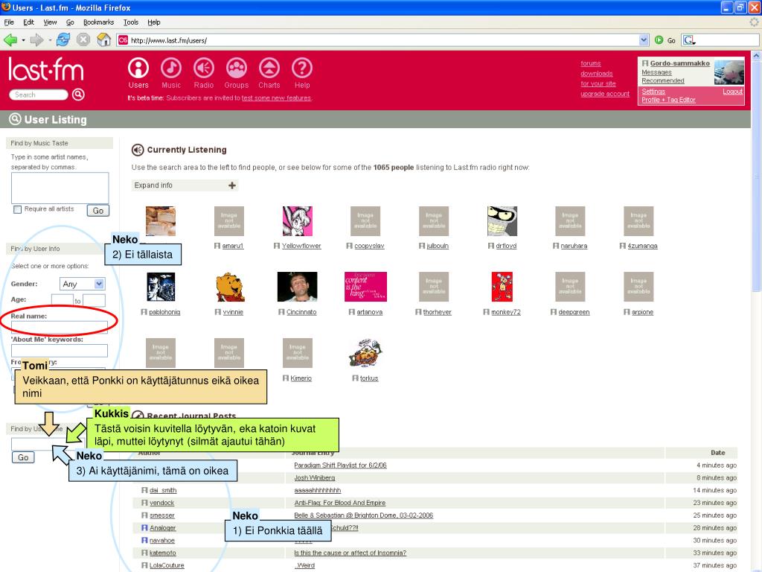Open the downloads link
This screenshot has width=762, height=572.
(x=596, y=74)
